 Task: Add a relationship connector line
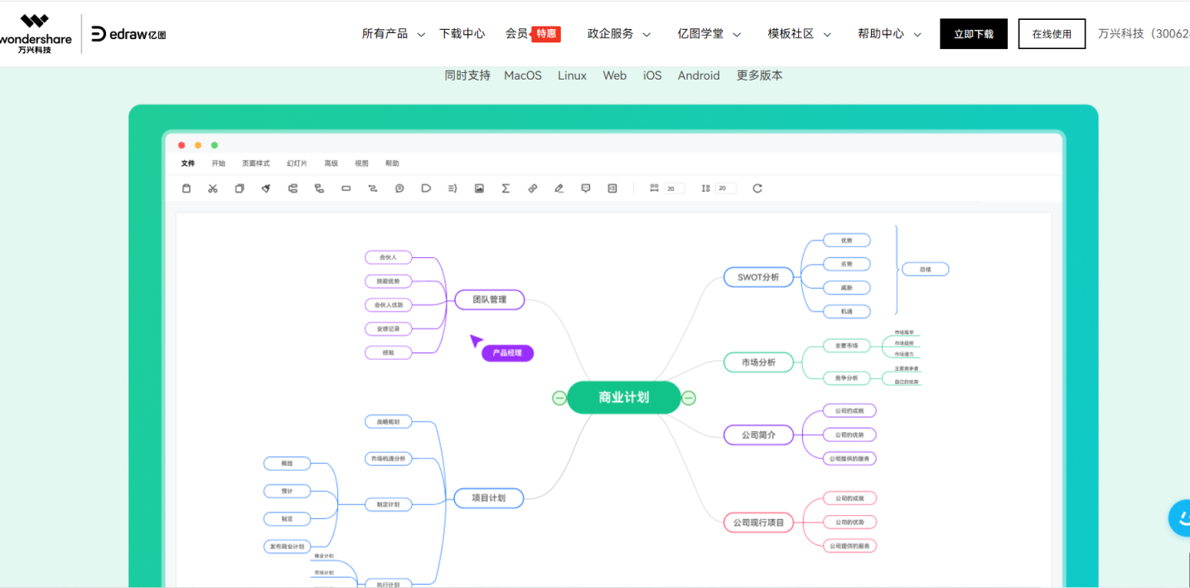coord(372,188)
